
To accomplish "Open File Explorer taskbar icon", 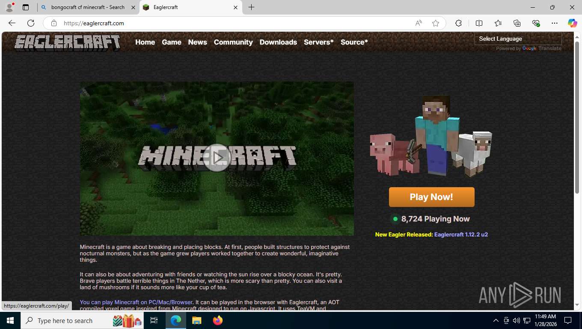I will coord(196,320).
